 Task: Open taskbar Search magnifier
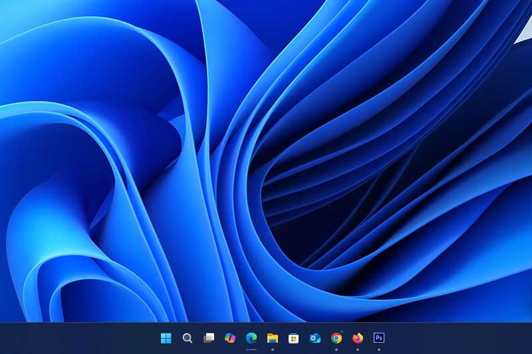(x=188, y=338)
